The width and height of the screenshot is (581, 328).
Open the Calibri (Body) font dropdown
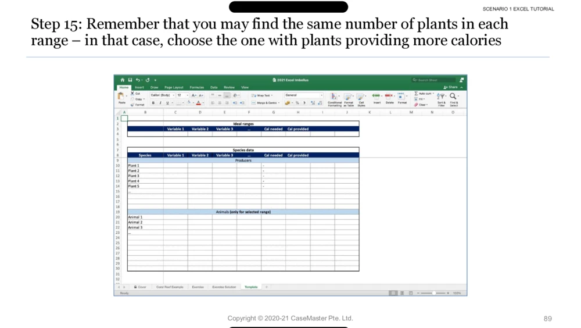click(x=162, y=95)
